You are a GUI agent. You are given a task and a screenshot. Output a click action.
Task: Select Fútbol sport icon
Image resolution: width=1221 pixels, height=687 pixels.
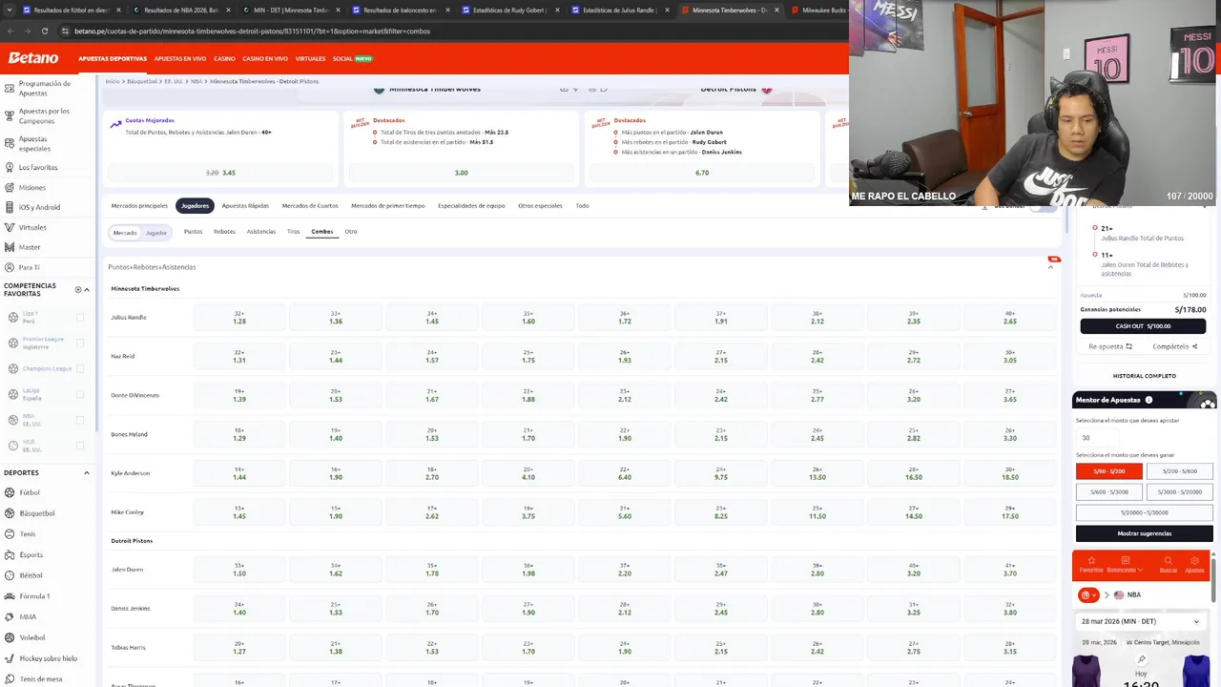(9, 492)
